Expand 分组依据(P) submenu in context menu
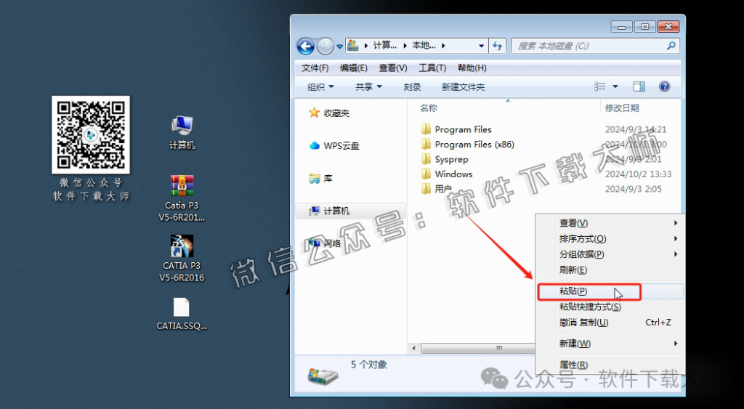Screen dimensions: 744x409 [x=610, y=254]
